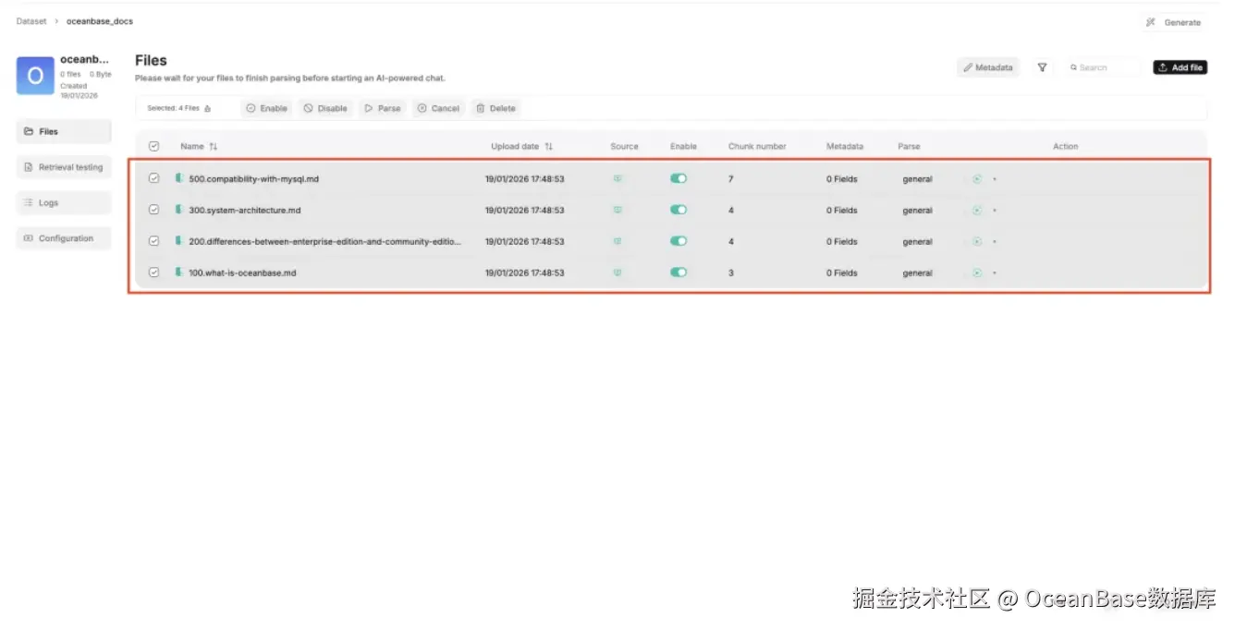Uncheck the 300.system-architecture.md row checkbox

pyautogui.click(x=153, y=210)
